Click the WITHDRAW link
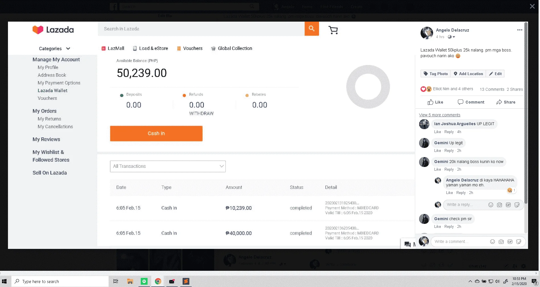This screenshot has height=287, width=540. (x=201, y=113)
